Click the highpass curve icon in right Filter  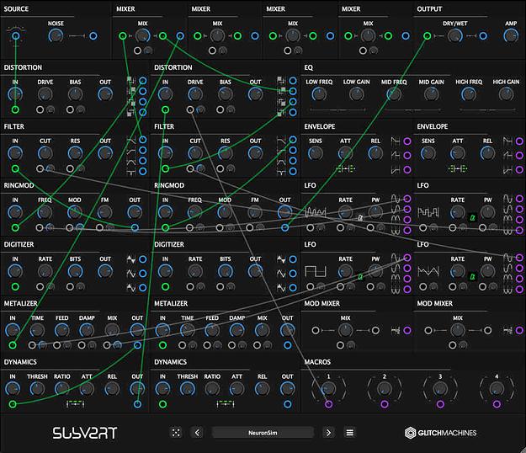coord(281,152)
